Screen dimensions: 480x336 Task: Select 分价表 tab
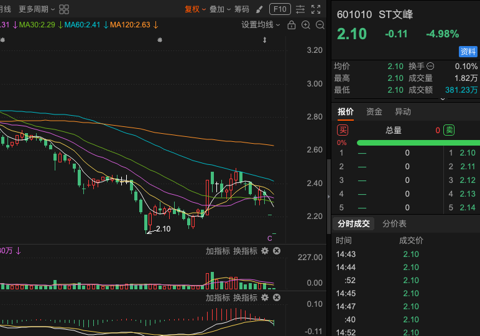[394, 224]
